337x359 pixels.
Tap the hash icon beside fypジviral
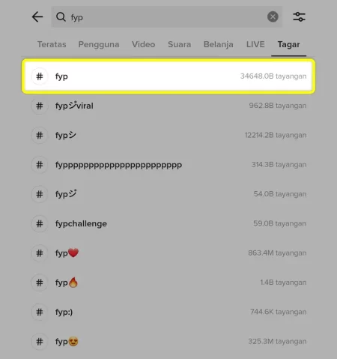[40, 106]
